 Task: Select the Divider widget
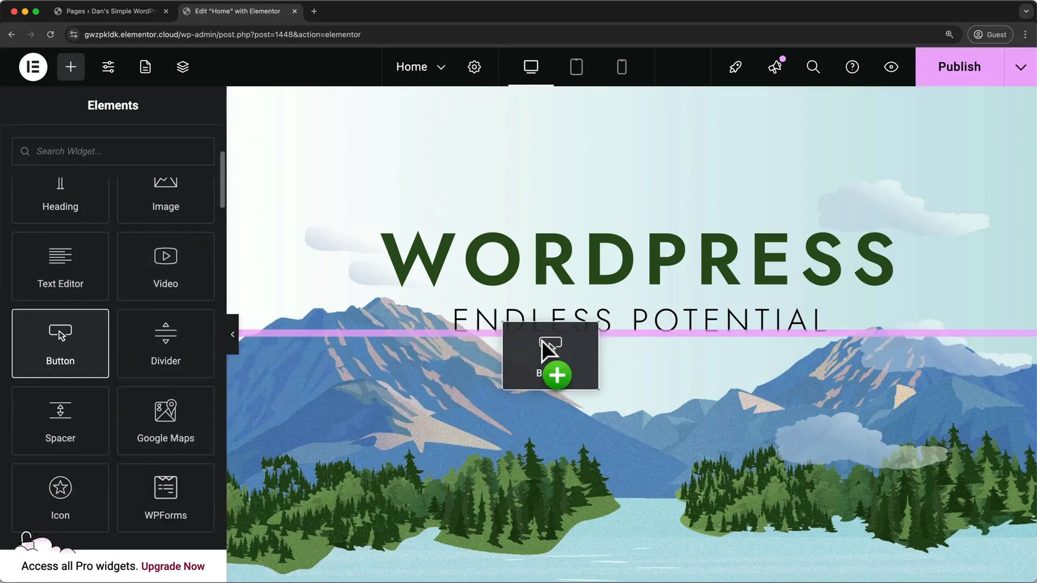[x=166, y=343]
